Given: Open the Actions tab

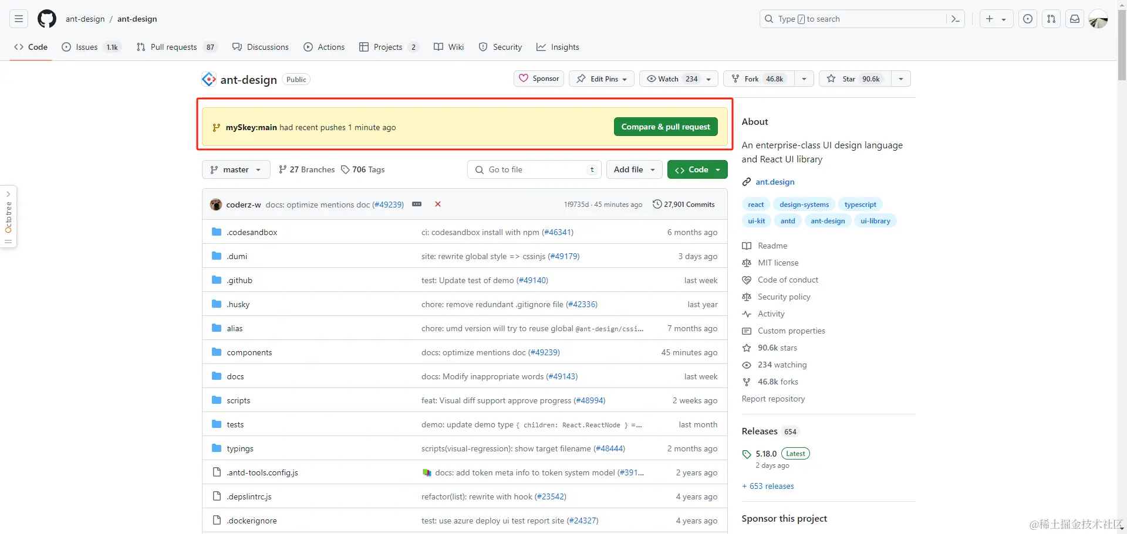Looking at the screenshot, I should 324,47.
